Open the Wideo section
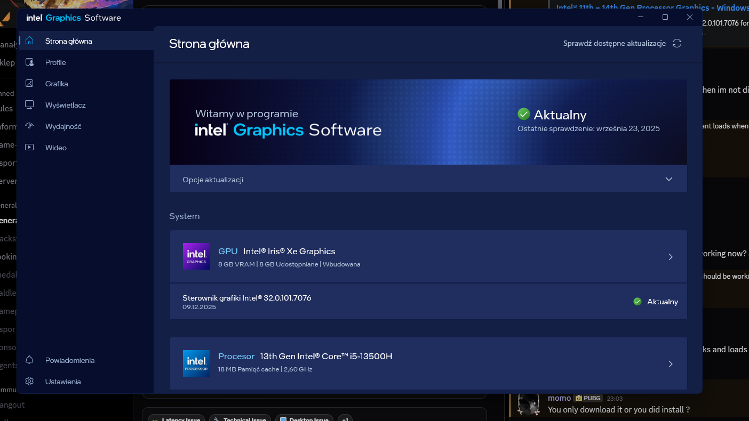 point(86,148)
